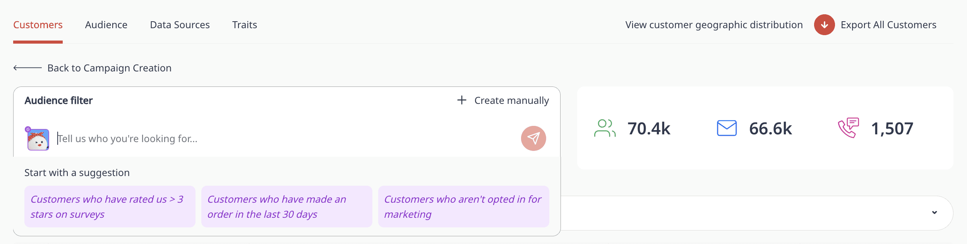Focus the 'Tell us who you're looking for' field

pyautogui.click(x=286, y=139)
